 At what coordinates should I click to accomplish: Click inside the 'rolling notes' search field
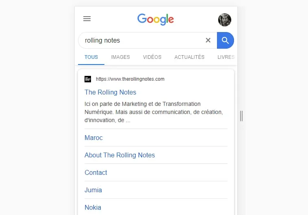[x=141, y=41]
